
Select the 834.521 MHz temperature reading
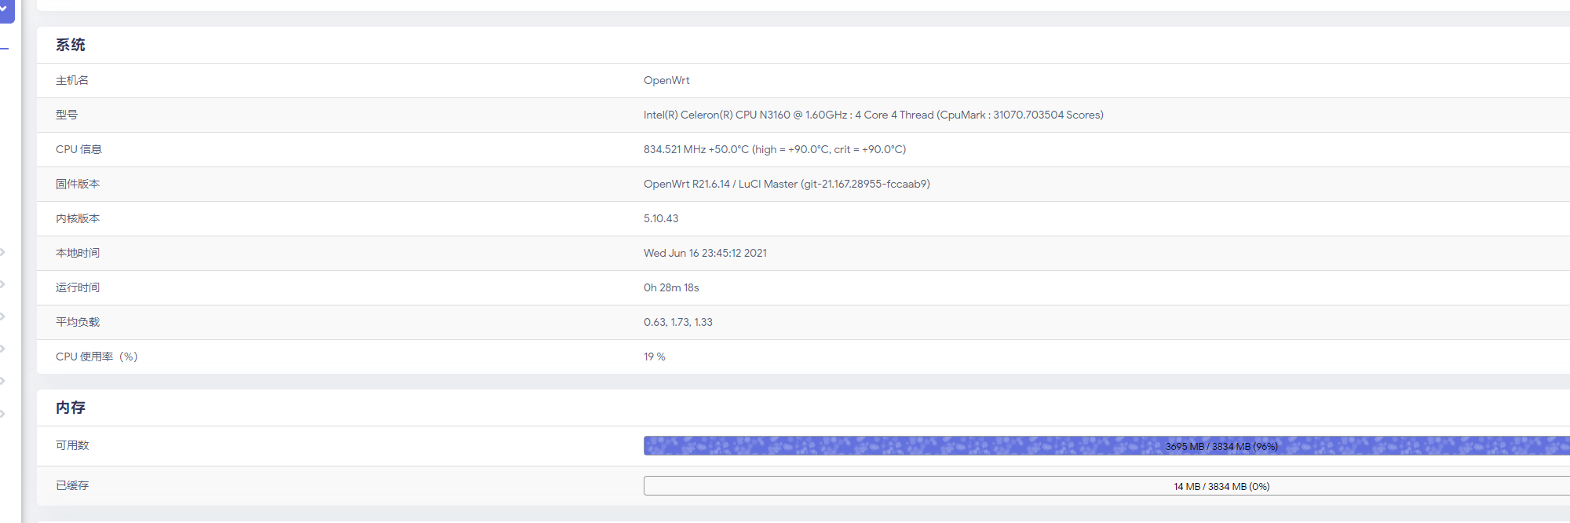click(775, 149)
